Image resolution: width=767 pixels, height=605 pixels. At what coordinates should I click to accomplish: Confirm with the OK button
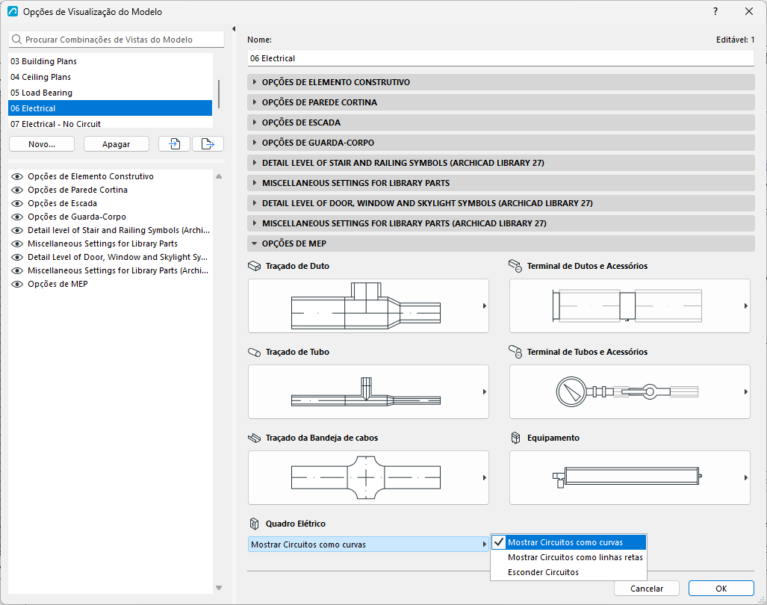pos(721,589)
